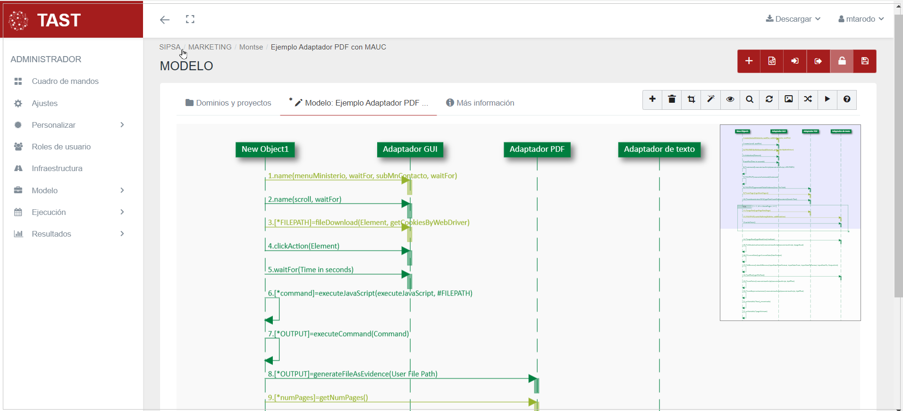903x411 pixels.
Task: Switch to Dominios y proyectos tab
Action: point(228,103)
